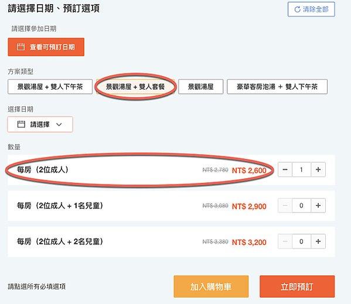Select 景觀湯屋 + 雙人套餐 plan
This screenshot has height=304, width=351.
[x=135, y=87]
